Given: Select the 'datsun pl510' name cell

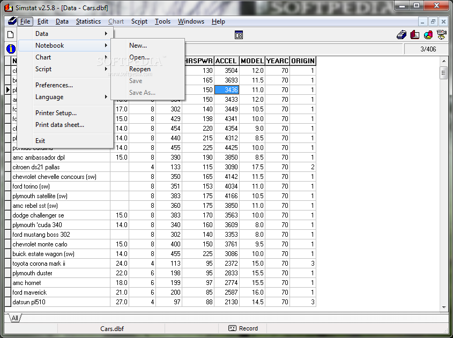Looking at the screenshot, I should 61,302.
